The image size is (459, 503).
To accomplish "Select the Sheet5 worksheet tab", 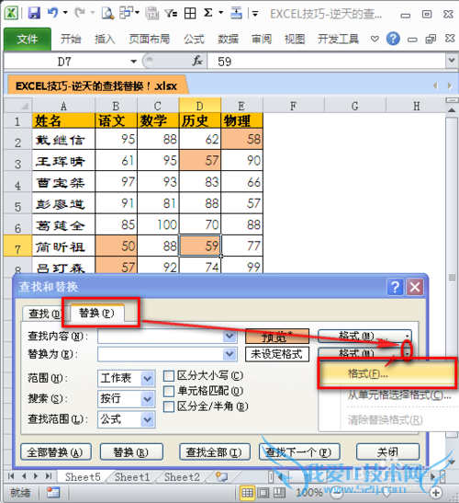I will click(83, 477).
